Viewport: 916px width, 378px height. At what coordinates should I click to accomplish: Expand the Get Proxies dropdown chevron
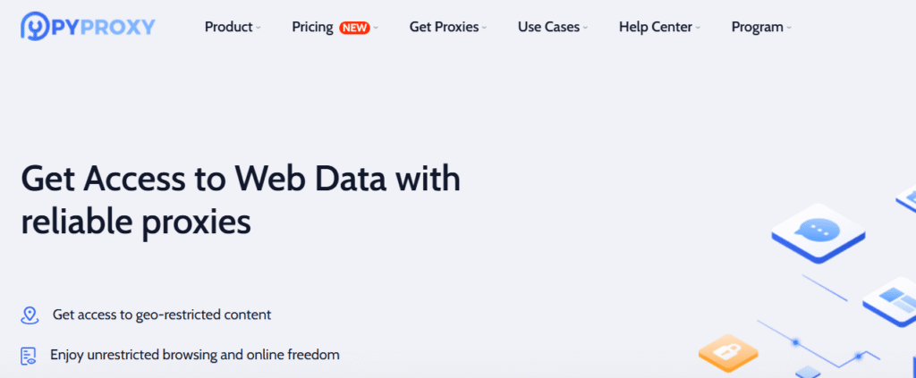tap(485, 28)
